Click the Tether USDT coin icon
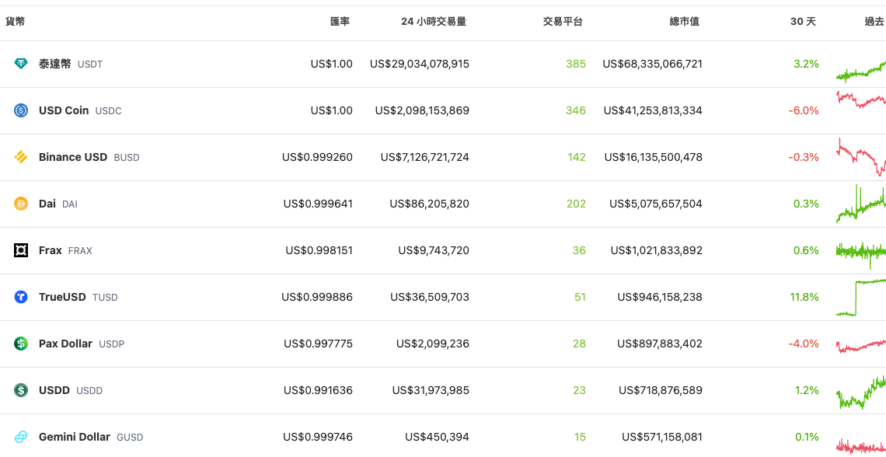This screenshot has height=457, width=886. pos(21,64)
